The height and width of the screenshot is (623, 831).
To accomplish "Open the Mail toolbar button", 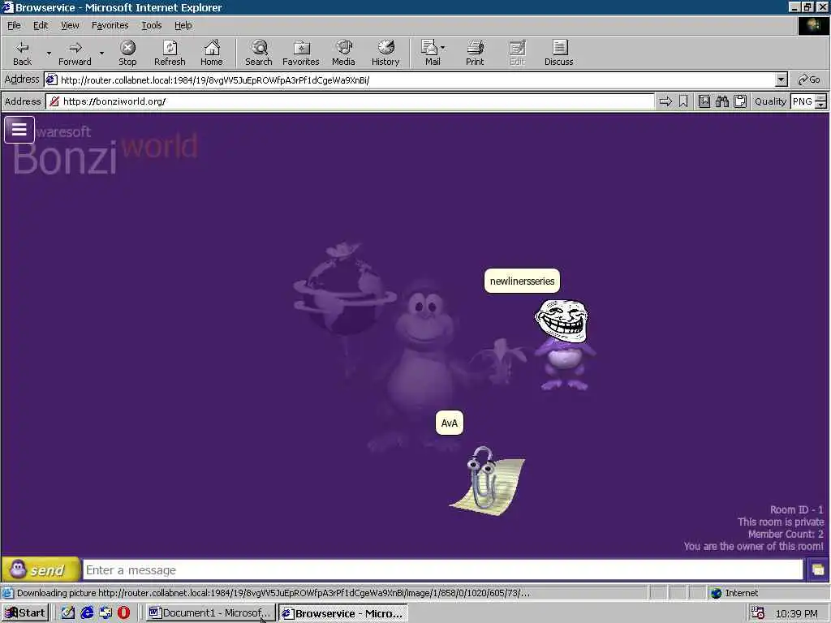I will click(432, 53).
